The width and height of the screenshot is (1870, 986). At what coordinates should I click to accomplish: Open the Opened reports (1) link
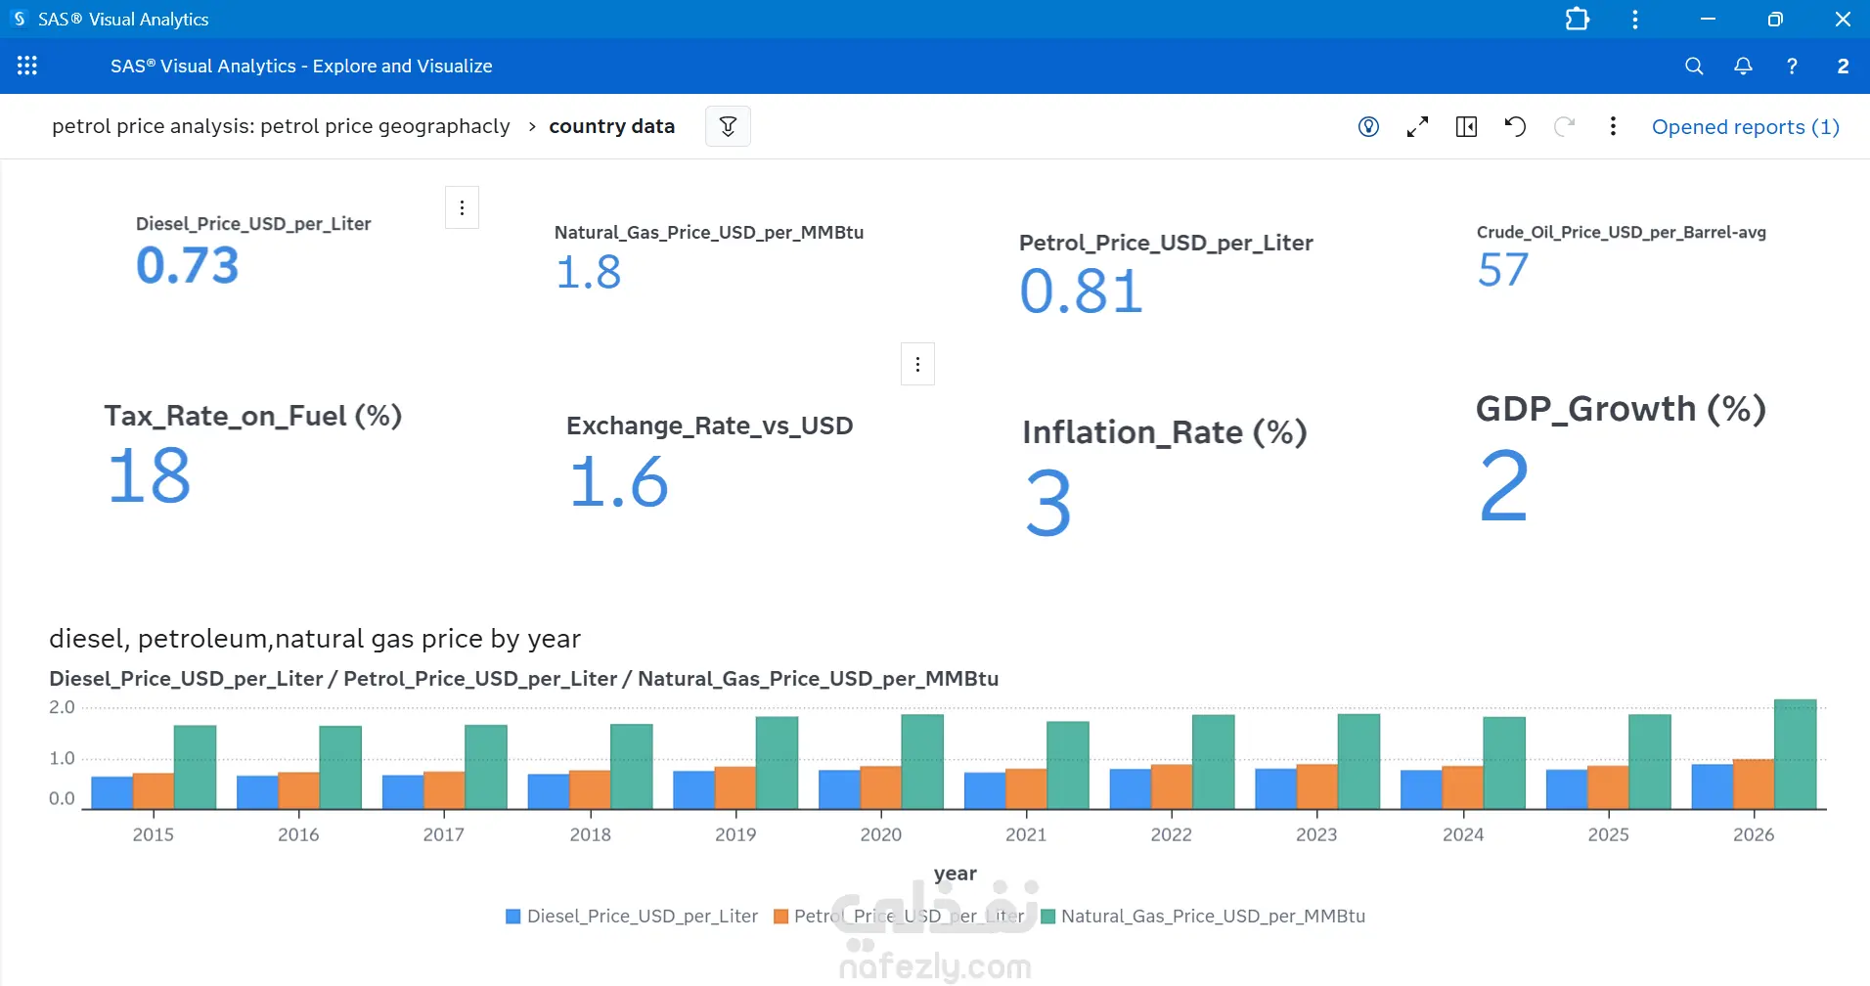[x=1745, y=127]
